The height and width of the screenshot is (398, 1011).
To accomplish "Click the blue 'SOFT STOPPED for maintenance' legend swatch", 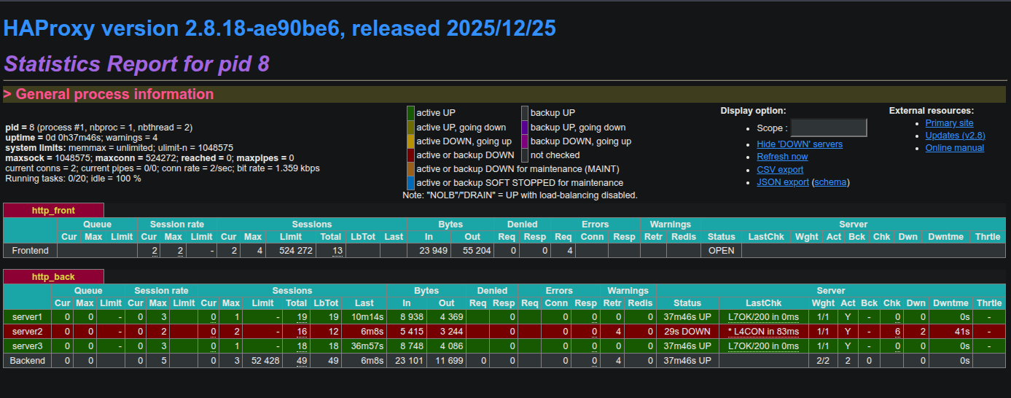I will tap(410, 183).
